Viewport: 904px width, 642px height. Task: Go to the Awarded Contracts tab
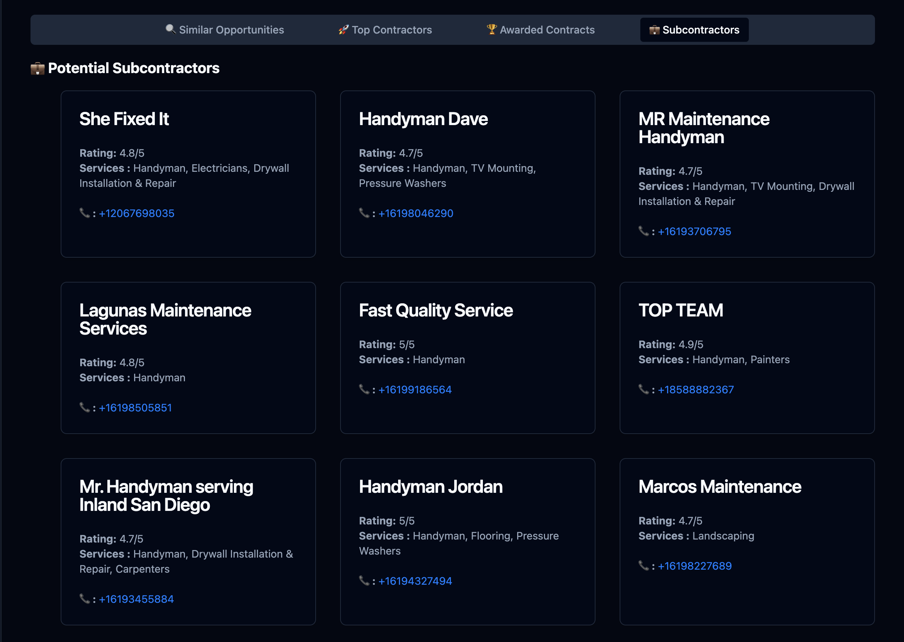[541, 30]
